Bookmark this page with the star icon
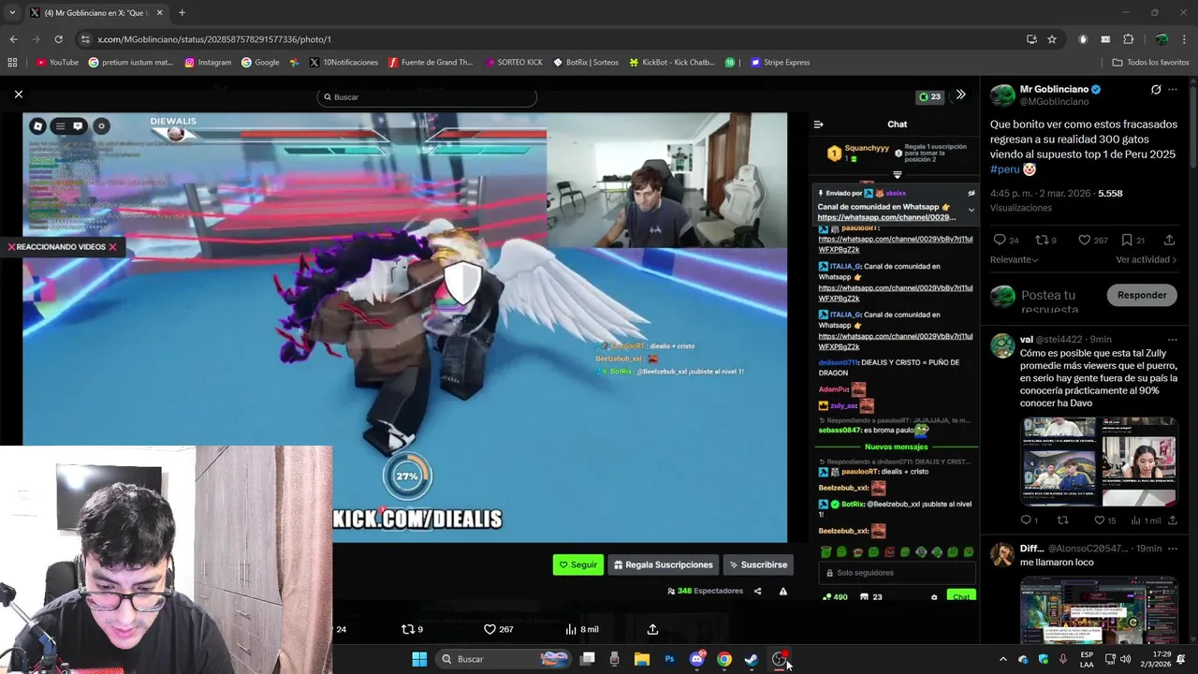The width and height of the screenshot is (1198, 674). [x=1052, y=39]
